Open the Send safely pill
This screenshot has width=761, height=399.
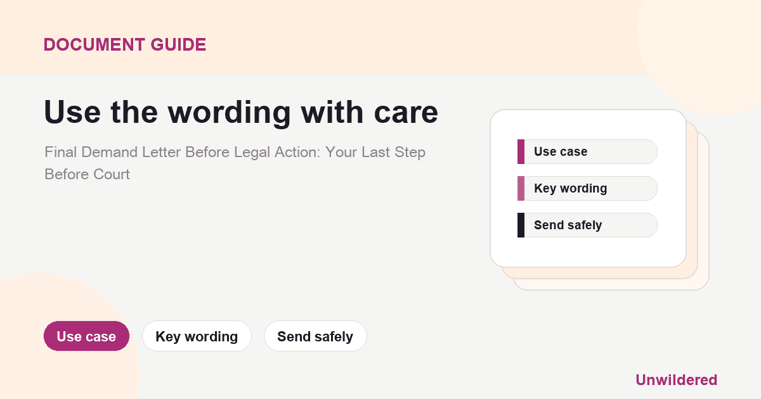tap(315, 336)
